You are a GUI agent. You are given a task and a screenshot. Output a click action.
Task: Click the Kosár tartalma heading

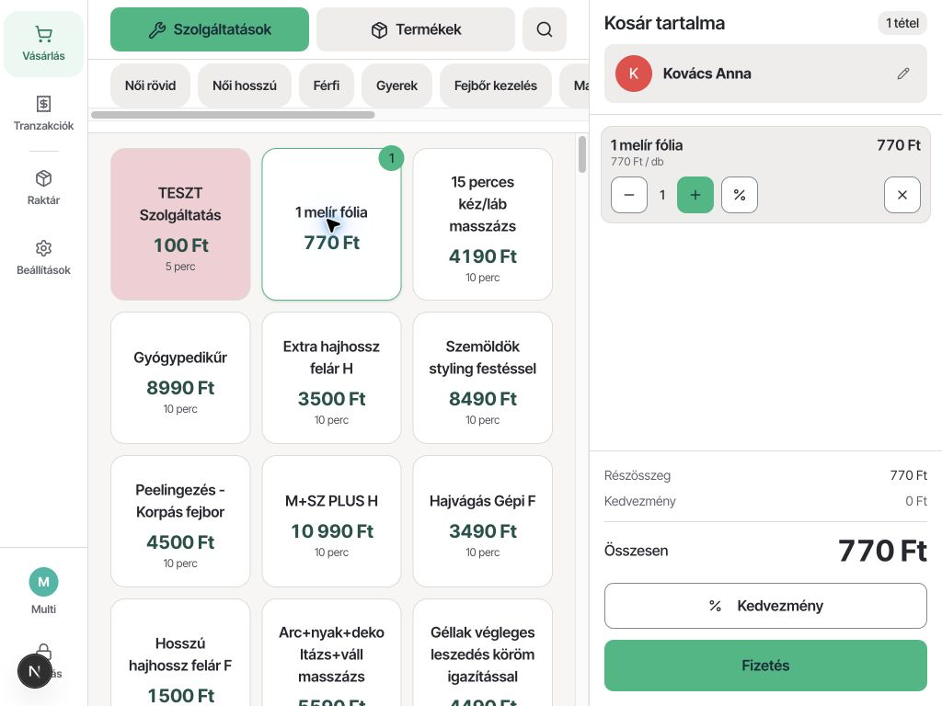point(664,23)
